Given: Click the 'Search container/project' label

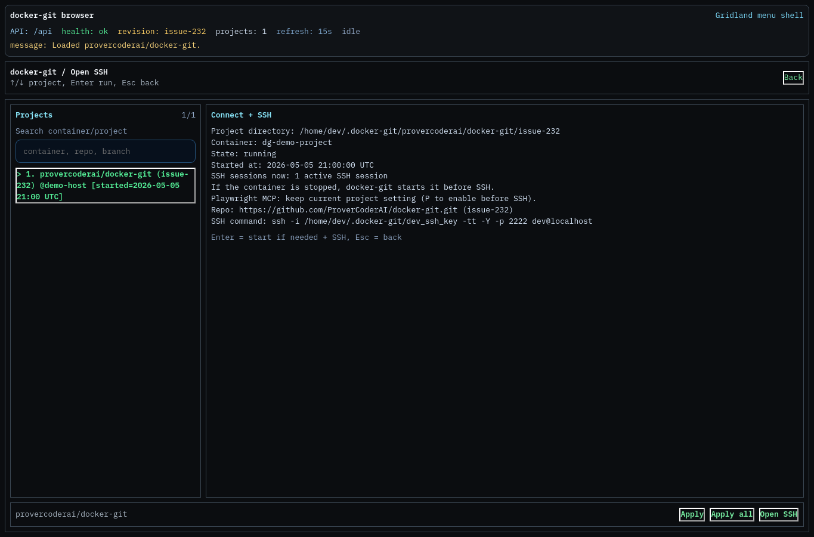Looking at the screenshot, I should click(x=71, y=131).
